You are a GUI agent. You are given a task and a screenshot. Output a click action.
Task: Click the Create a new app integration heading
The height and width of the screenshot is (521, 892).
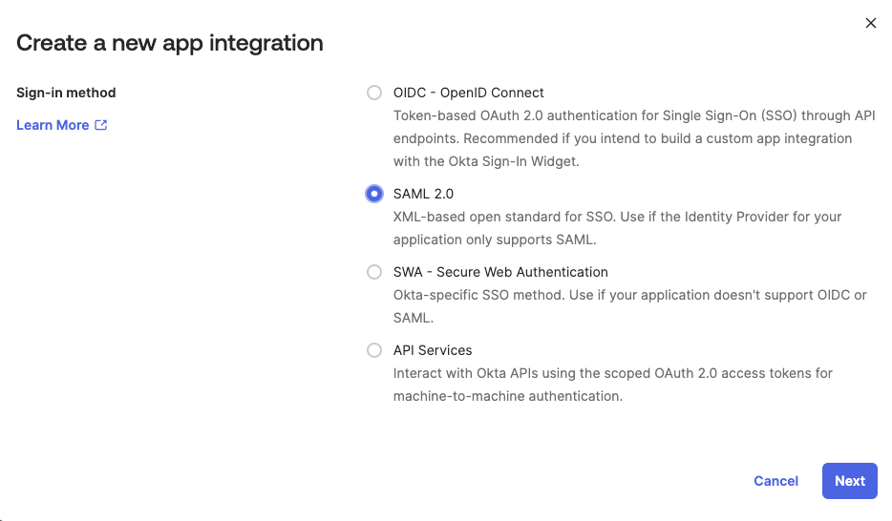(x=170, y=43)
